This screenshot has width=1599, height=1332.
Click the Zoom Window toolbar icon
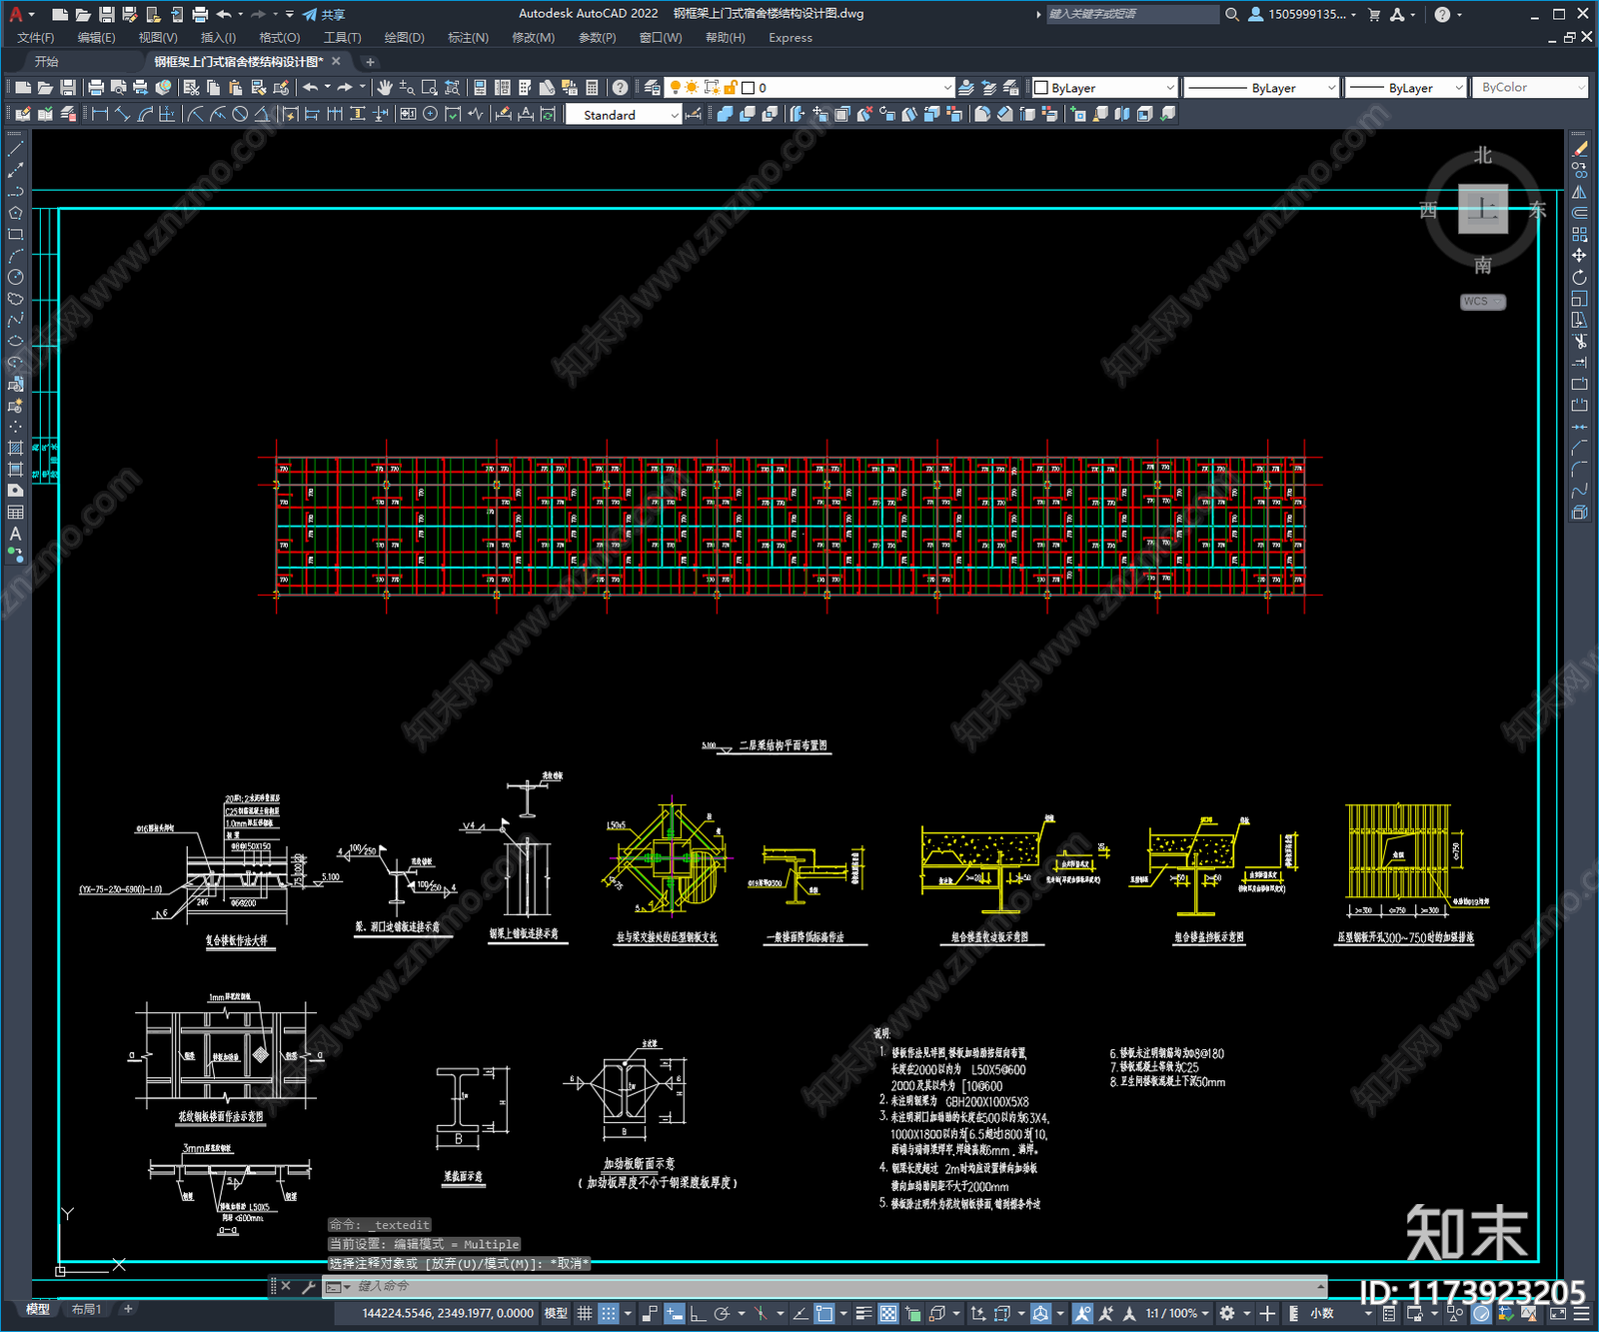pyautogui.click(x=430, y=88)
